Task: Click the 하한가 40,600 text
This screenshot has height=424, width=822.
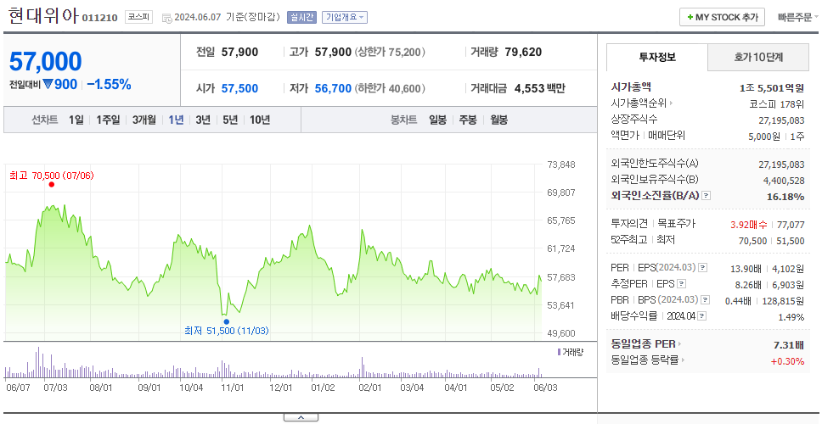Action: pyautogui.click(x=390, y=89)
